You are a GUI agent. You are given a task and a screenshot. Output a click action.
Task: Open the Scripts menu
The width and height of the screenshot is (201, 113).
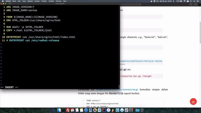coord(37,1)
